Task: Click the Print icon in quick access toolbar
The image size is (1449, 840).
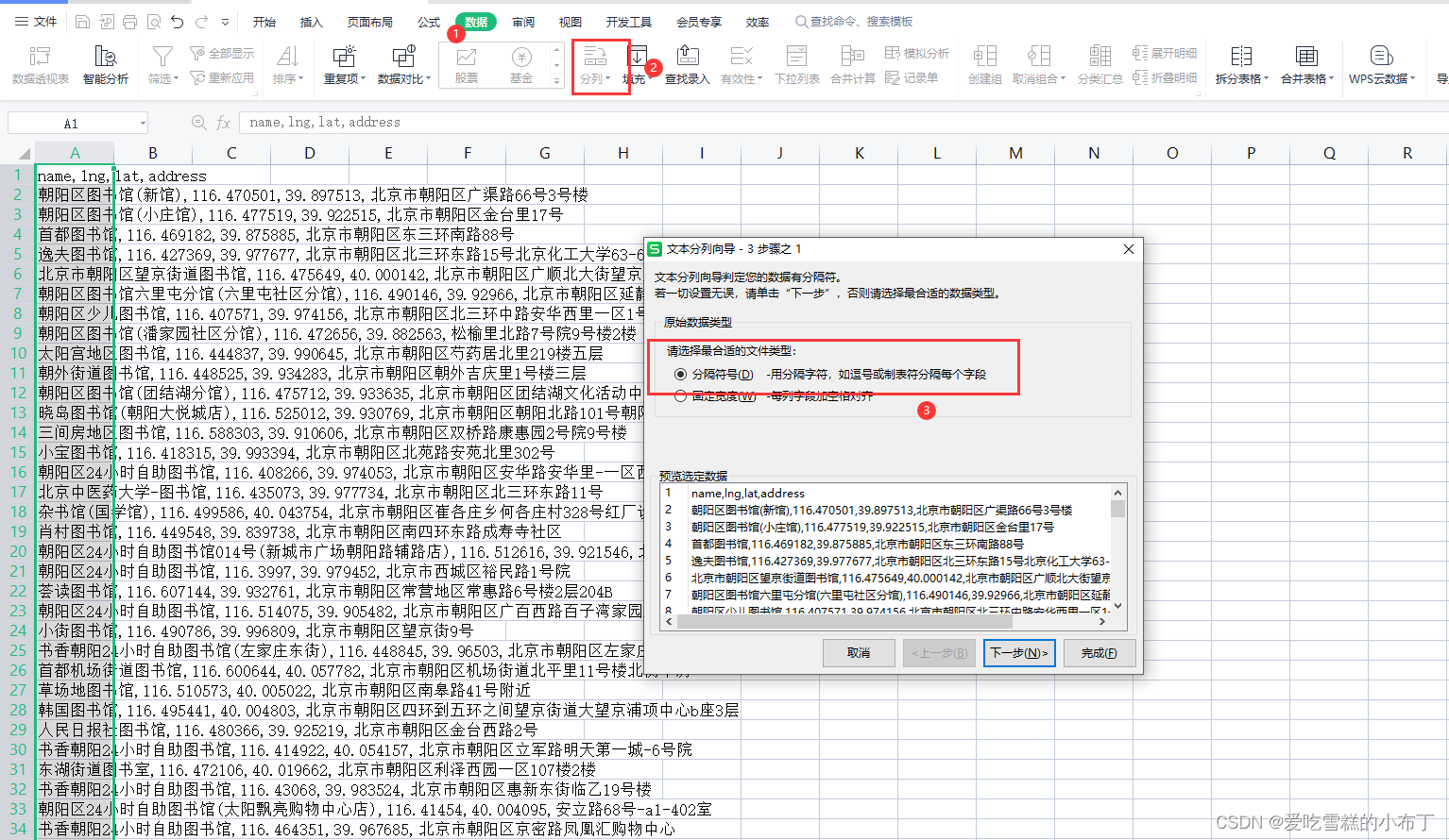Action: pyautogui.click(x=129, y=22)
